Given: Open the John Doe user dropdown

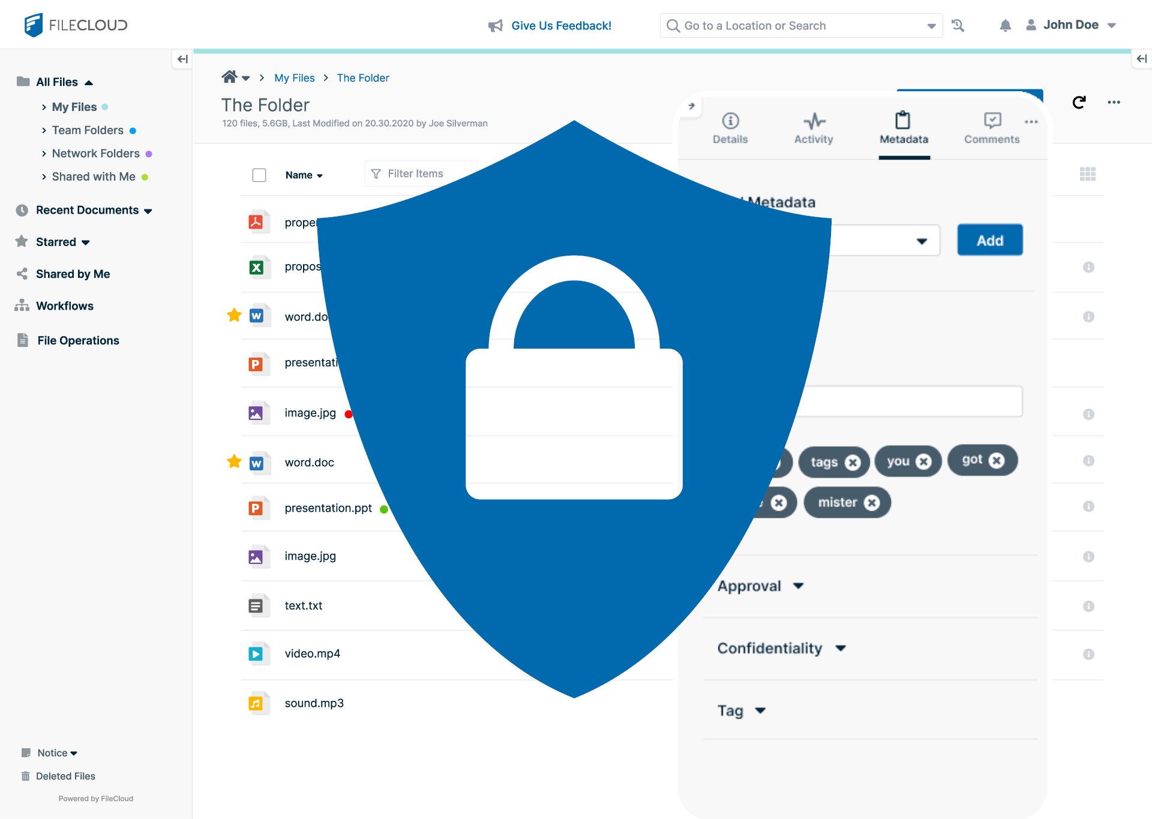Looking at the screenshot, I should click(x=1072, y=25).
